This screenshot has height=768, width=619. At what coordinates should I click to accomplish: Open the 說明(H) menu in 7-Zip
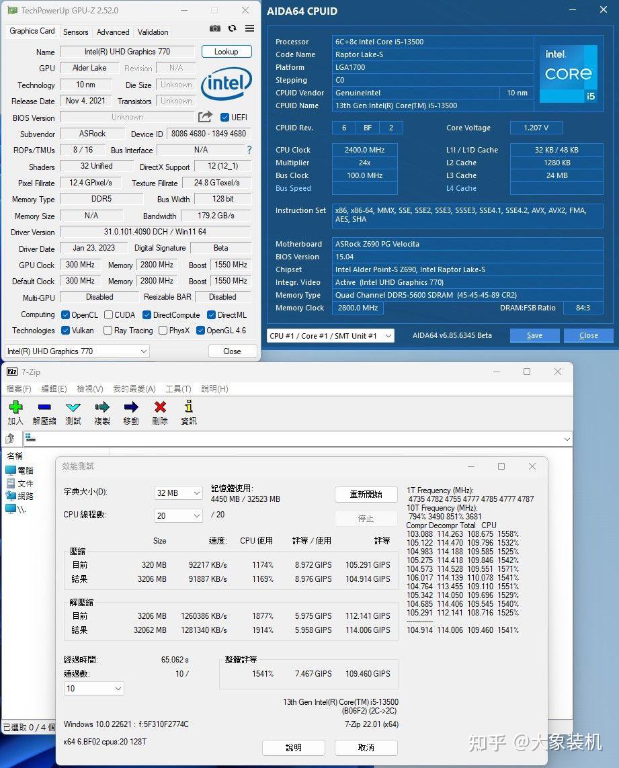pos(214,388)
